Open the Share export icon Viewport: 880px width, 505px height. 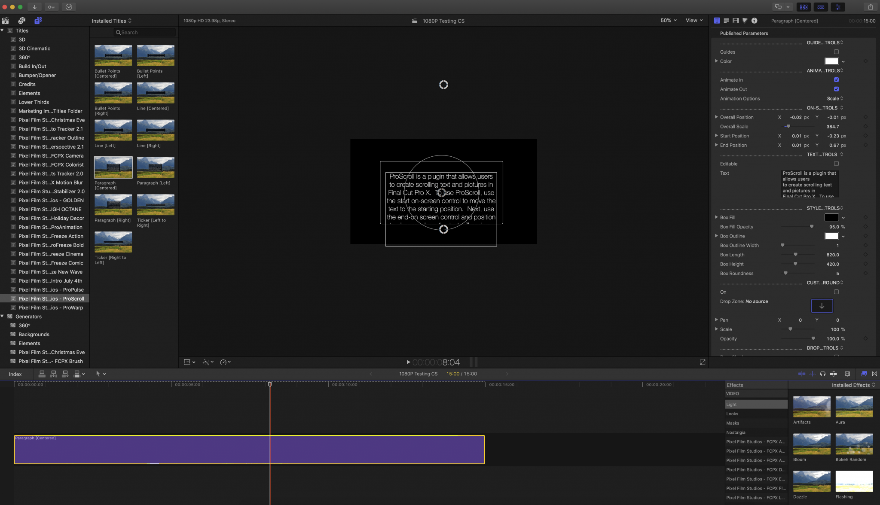pos(870,7)
